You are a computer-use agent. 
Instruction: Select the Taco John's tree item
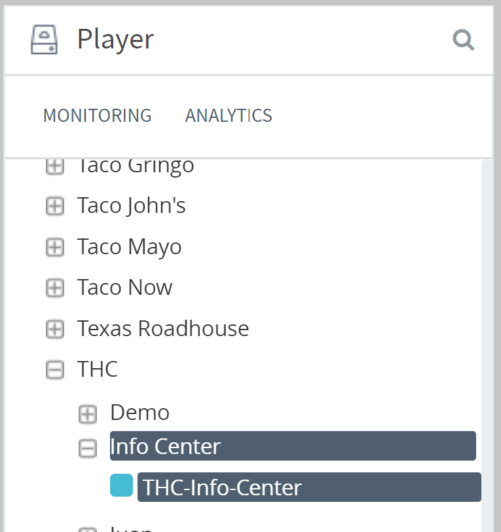[131, 206]
